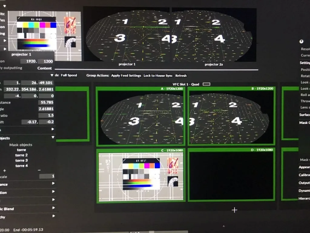
Task: Click the VFC Slot 1 Quad layout icon
Action: 206,84
